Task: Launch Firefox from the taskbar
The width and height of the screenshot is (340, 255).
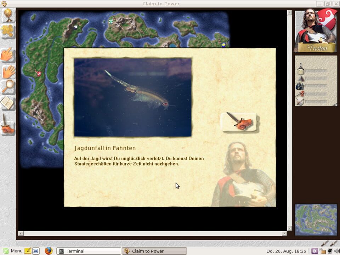Action: pyautogui.click(x=49, y=251)
